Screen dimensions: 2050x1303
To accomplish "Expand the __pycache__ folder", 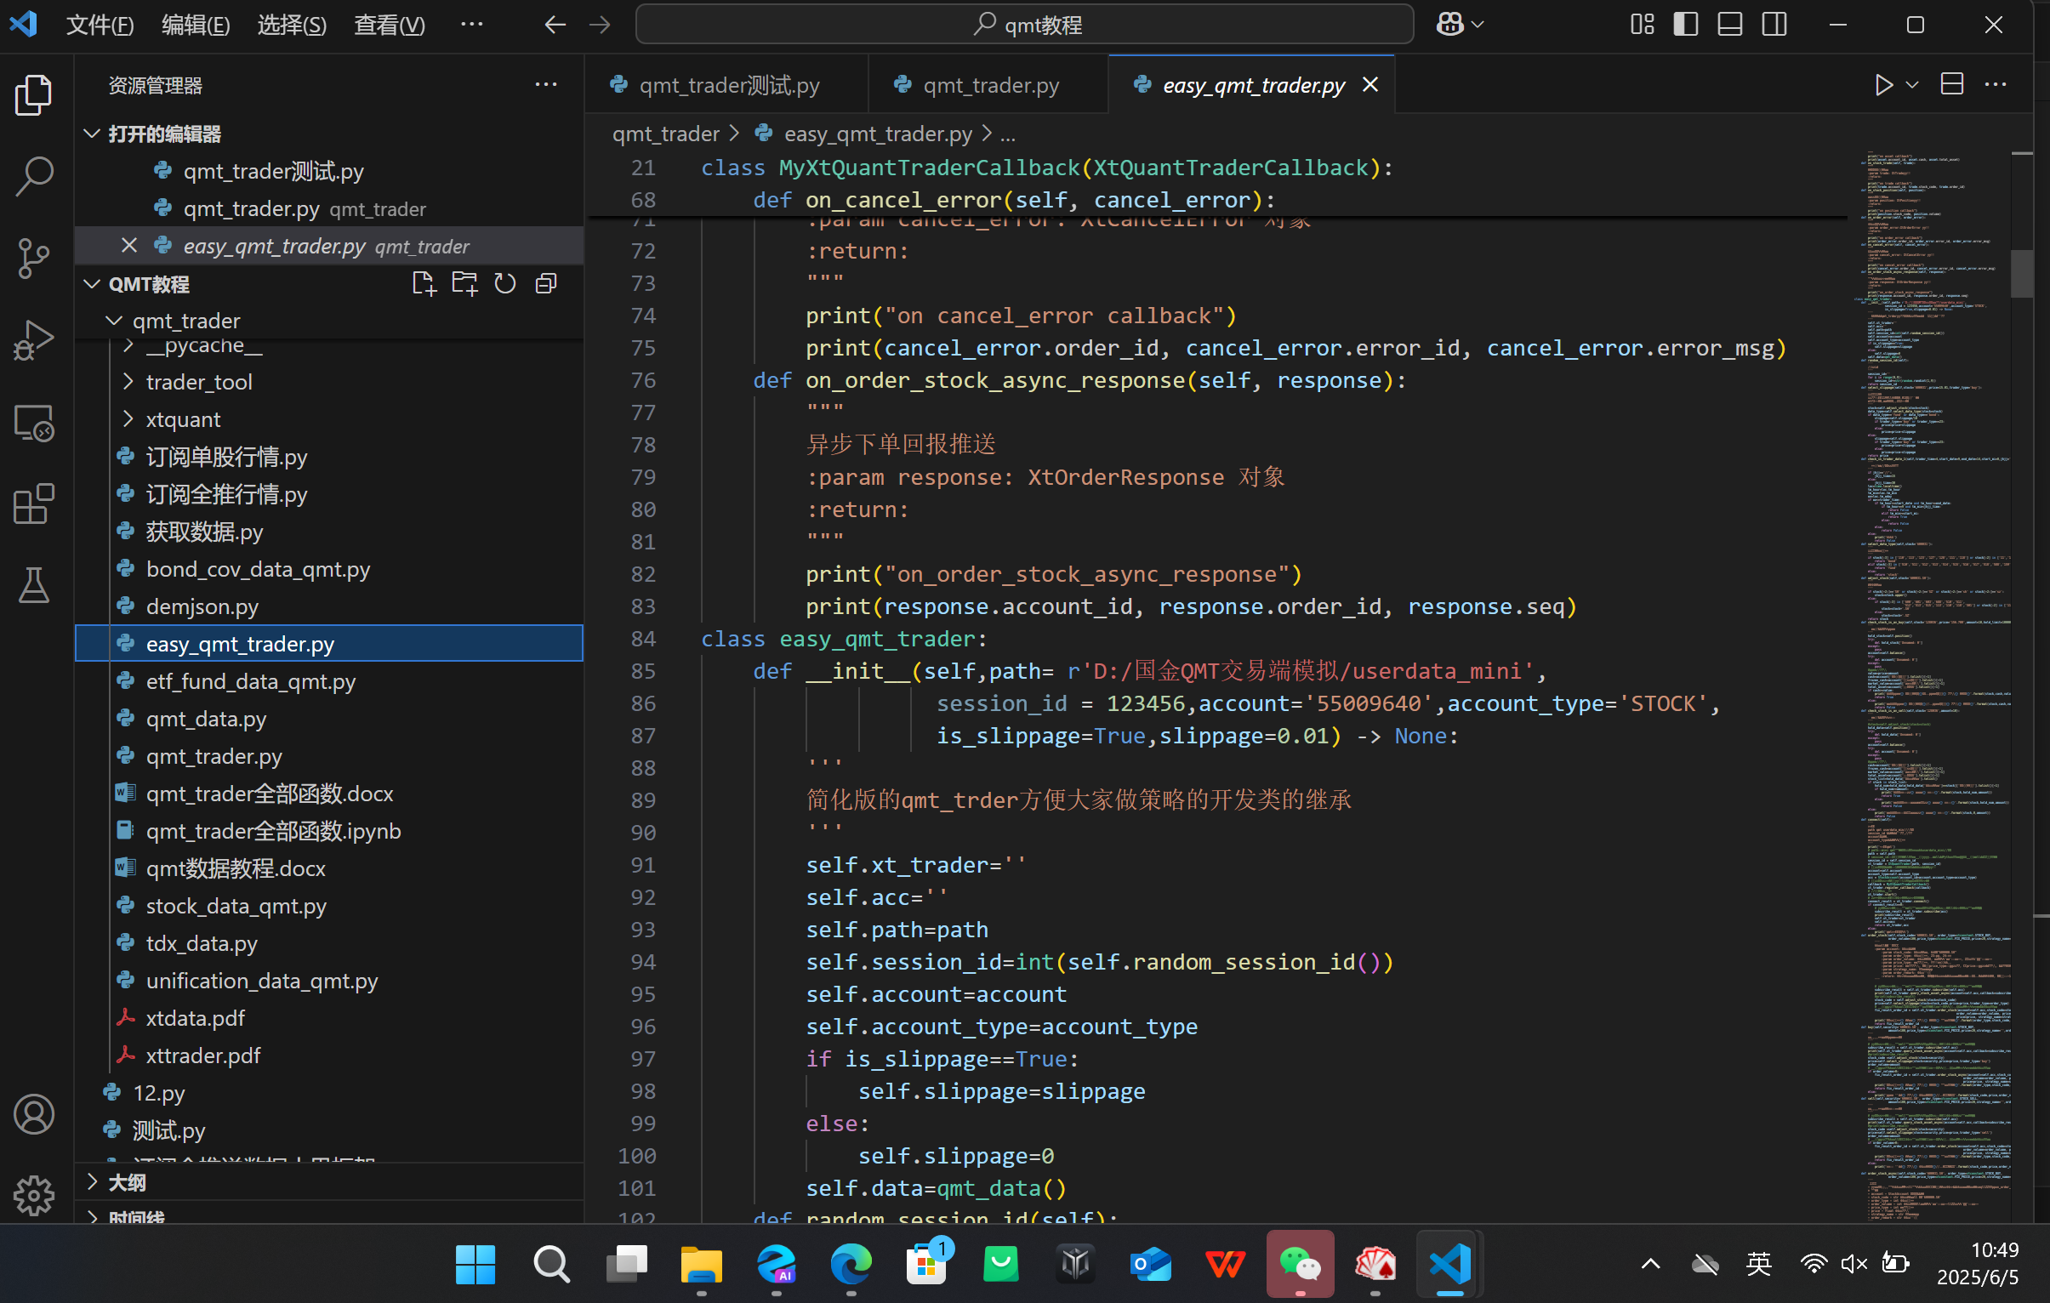I will pos(128,345).
